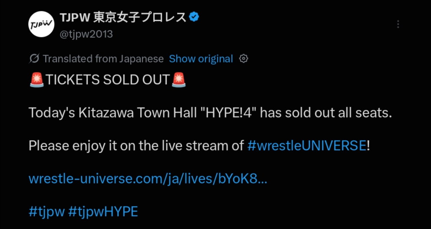431x229 pixels.
Task: Select Show original link
Action: click(201, 59)
